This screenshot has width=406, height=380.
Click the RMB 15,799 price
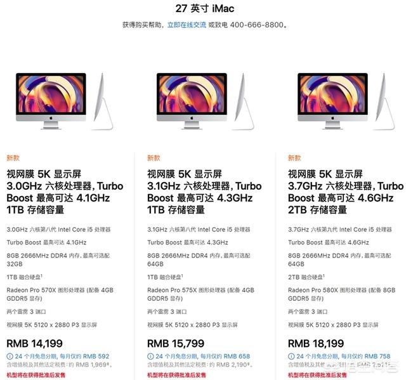176,343
